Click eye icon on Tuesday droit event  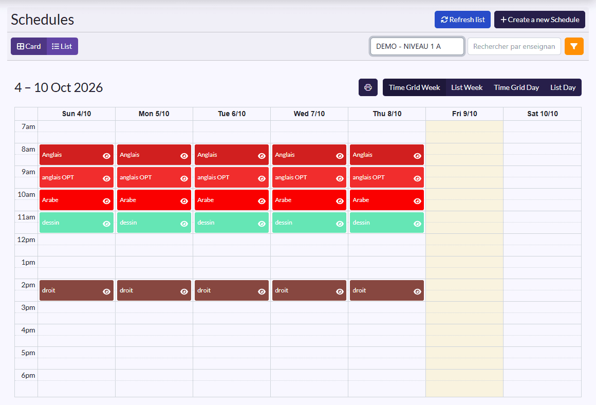coord(262,292)
